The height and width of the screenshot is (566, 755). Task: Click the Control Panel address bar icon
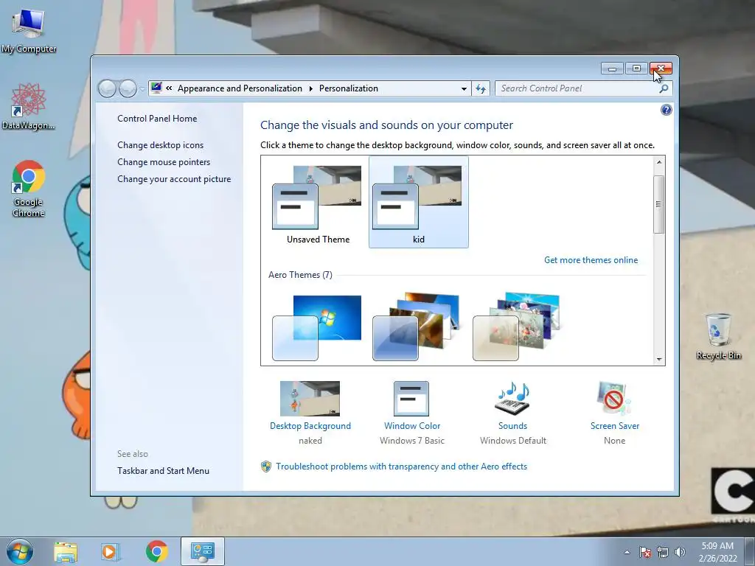click(x=156, y=88)
